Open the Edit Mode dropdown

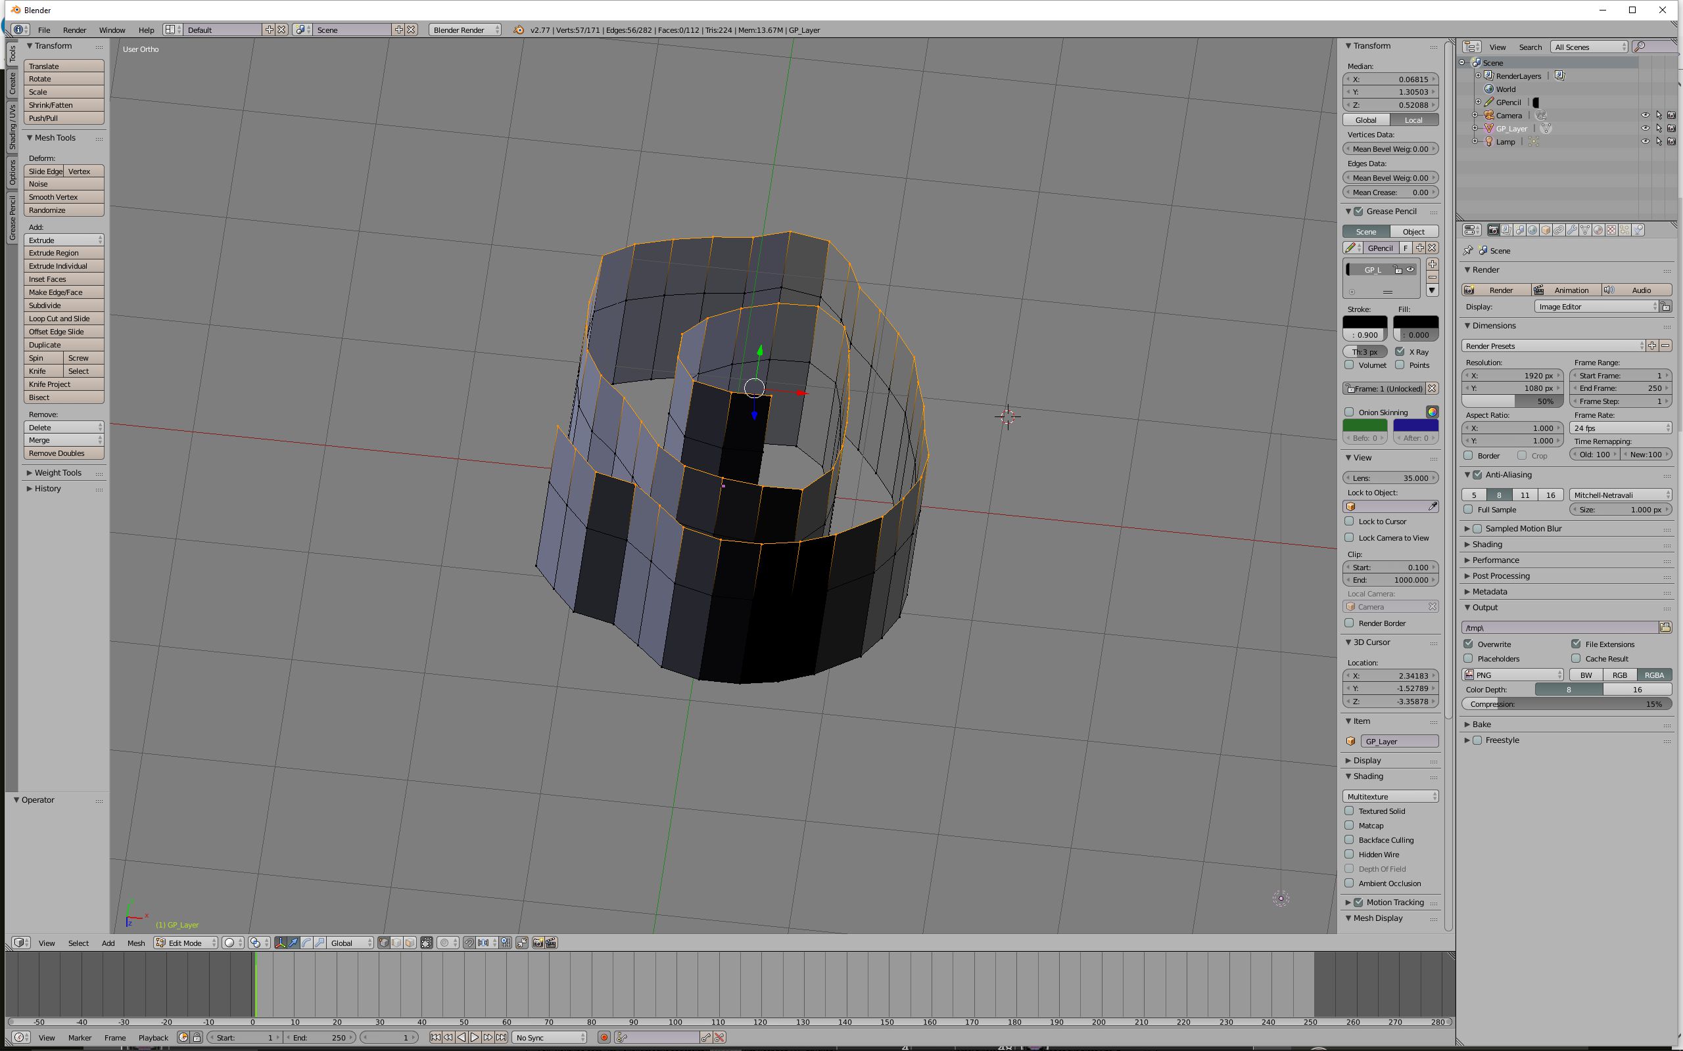pos(185,943)
